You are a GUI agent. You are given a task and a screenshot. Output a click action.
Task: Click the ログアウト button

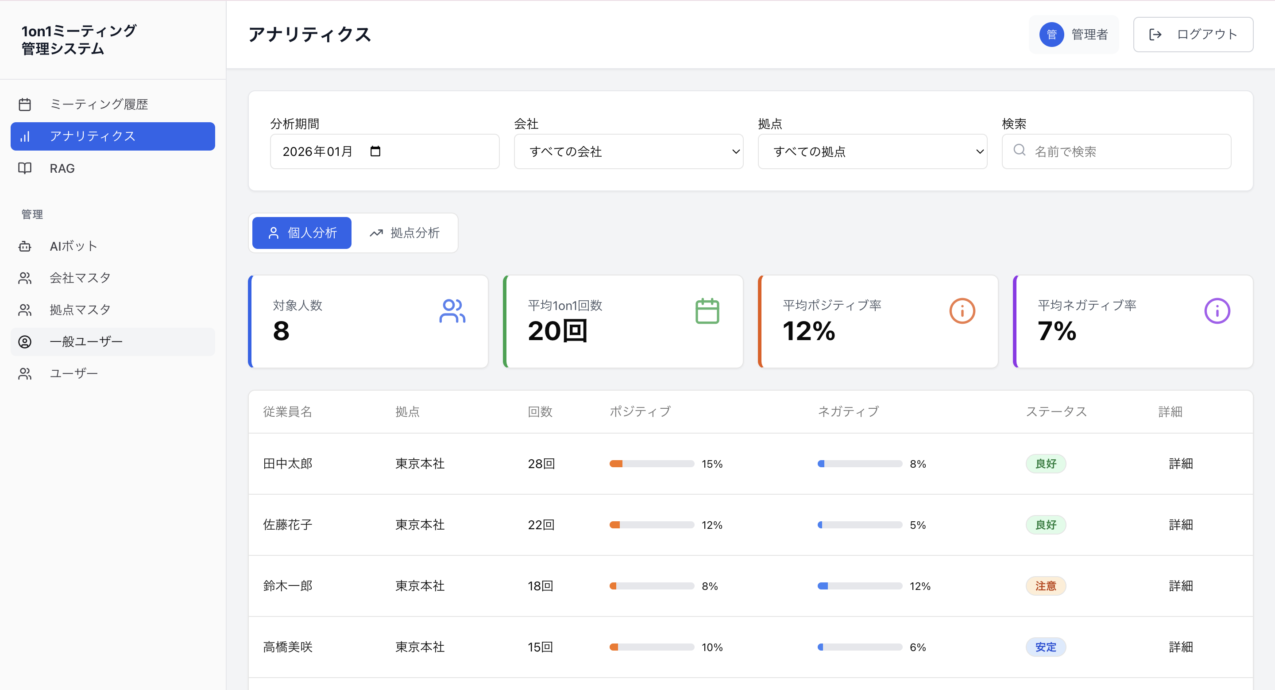(x=1193, y=34)
